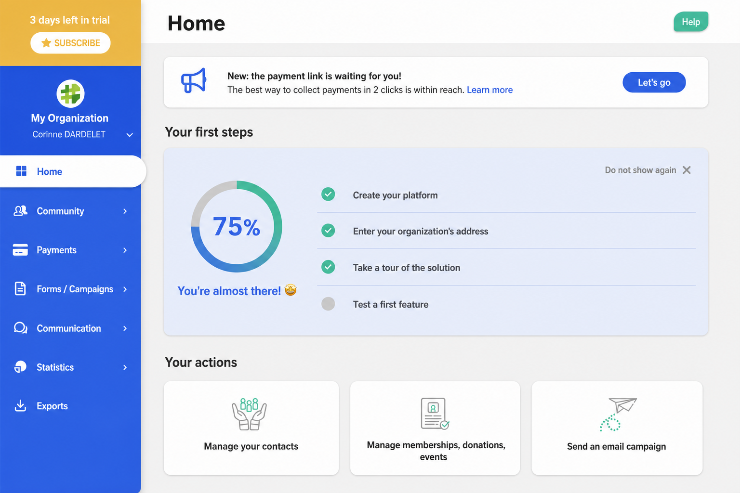Expand the Community submenu arrow
This screenshot has width=740, height=493.
125,211
